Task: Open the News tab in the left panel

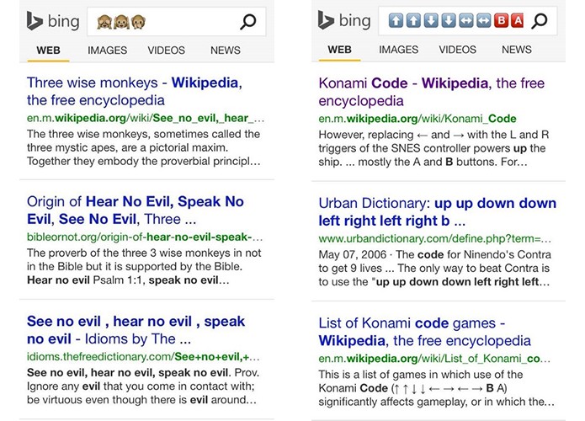Action: 226,50
